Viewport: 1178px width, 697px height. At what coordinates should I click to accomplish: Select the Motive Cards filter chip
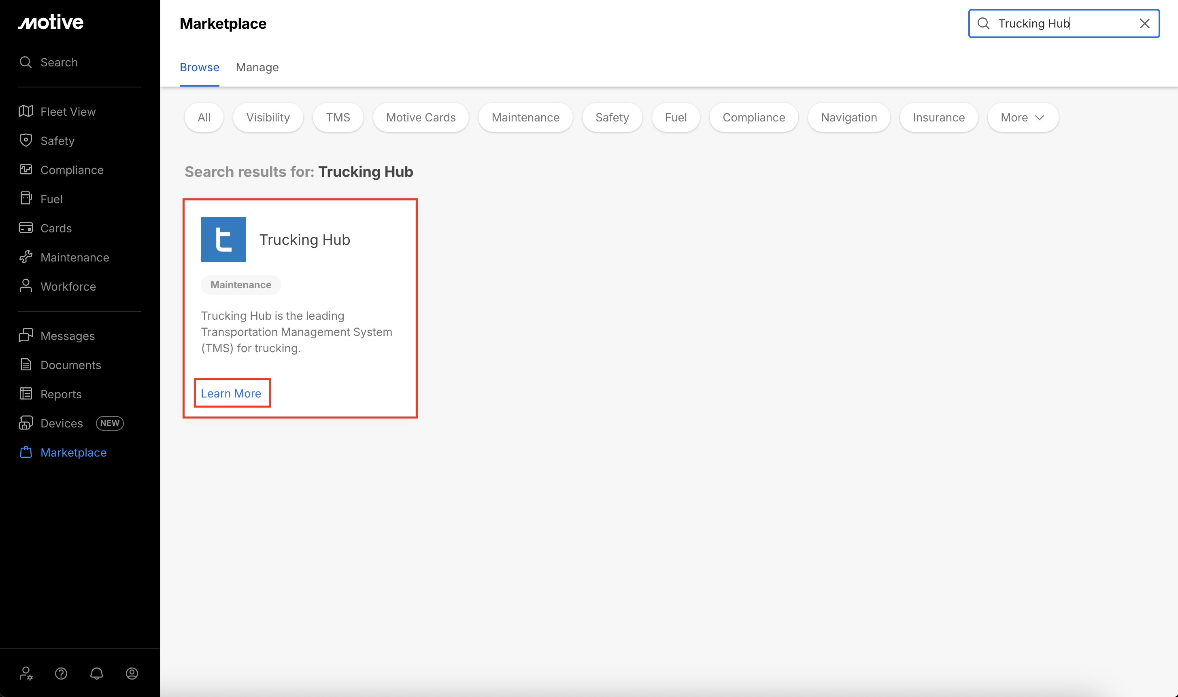(x=420, y=117)
